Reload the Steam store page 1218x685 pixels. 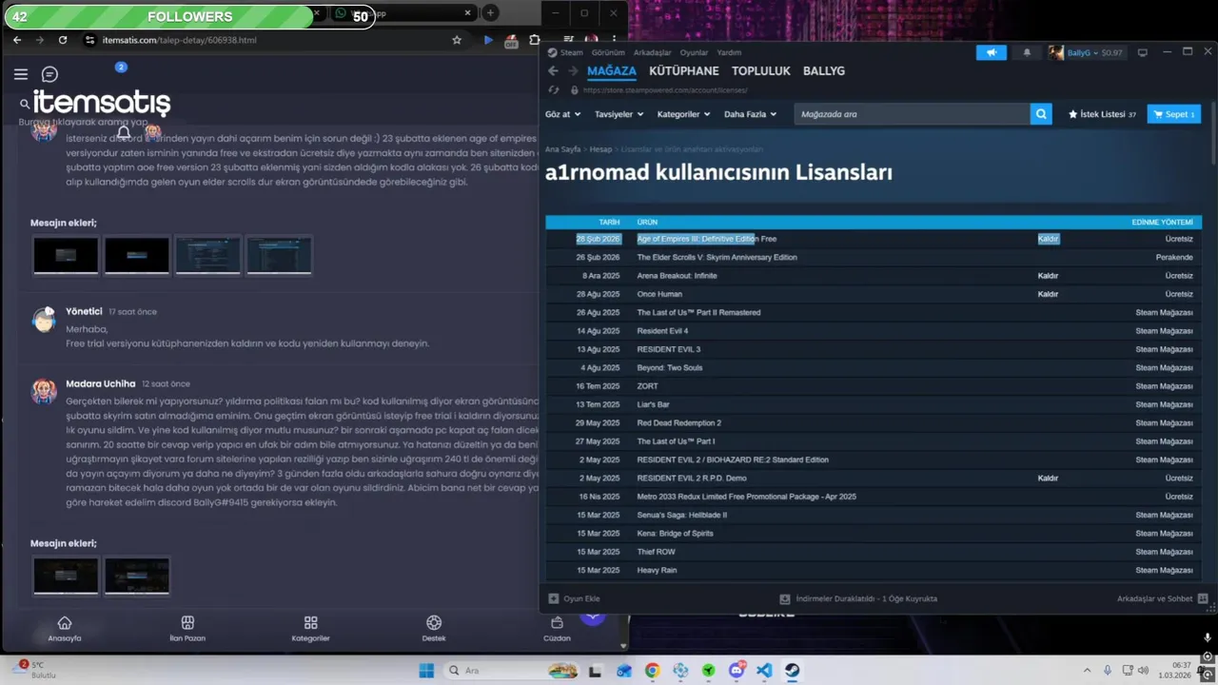[554, 90]
